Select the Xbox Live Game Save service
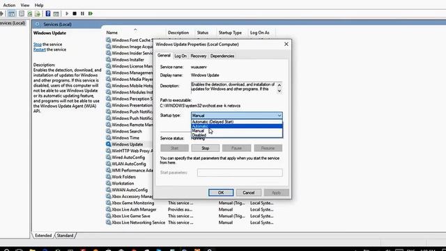446x251 pixels. pos(130,216)
